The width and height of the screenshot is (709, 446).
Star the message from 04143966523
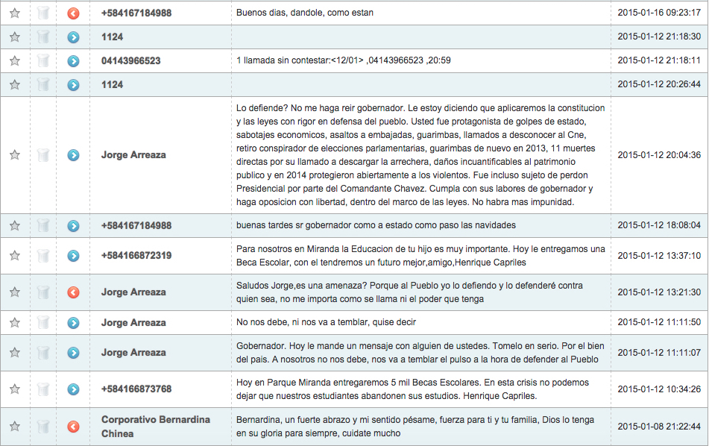[15, 60]
